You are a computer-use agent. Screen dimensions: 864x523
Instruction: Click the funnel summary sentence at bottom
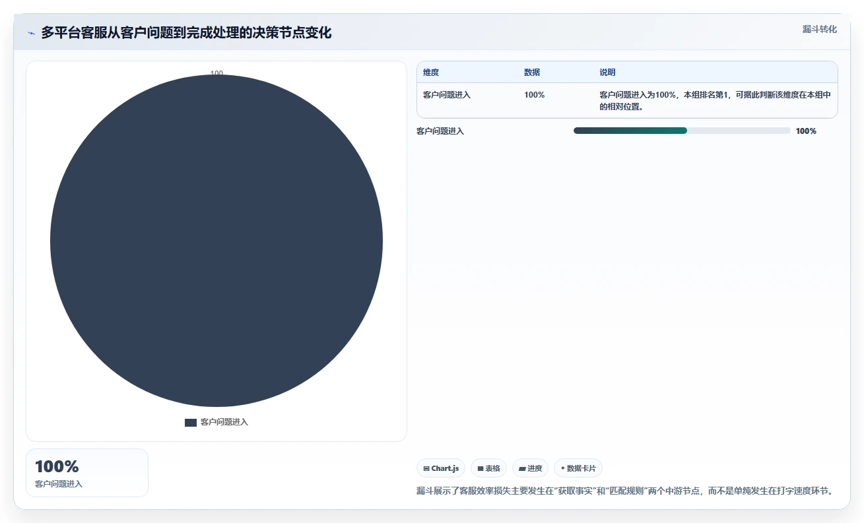click(626, 491)
